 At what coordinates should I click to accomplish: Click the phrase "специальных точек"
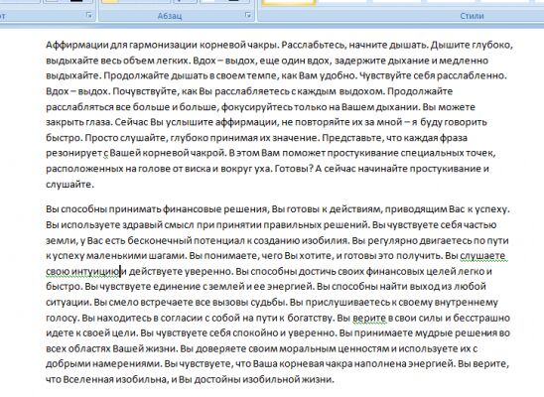click(x=448, y=153)
